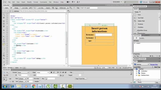Viewport: 161px width, 90px height.
Task: Click the Page Properties button
Action: 81,79
